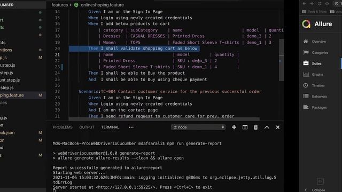Click line number 20 in gutter
Image resolution: width=342 pixels, height=192 pixels.
click(57, 49)
